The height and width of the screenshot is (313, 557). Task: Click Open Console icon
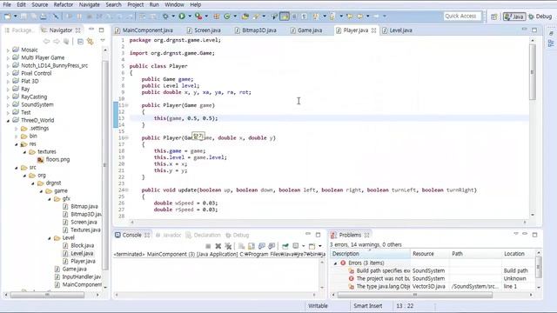(x=312, y=246)
